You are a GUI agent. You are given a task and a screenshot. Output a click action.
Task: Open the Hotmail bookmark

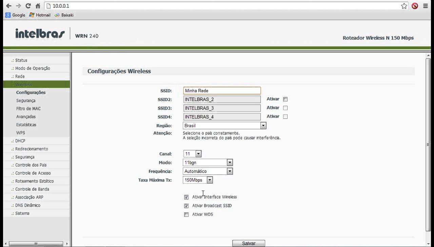(40, 15)
